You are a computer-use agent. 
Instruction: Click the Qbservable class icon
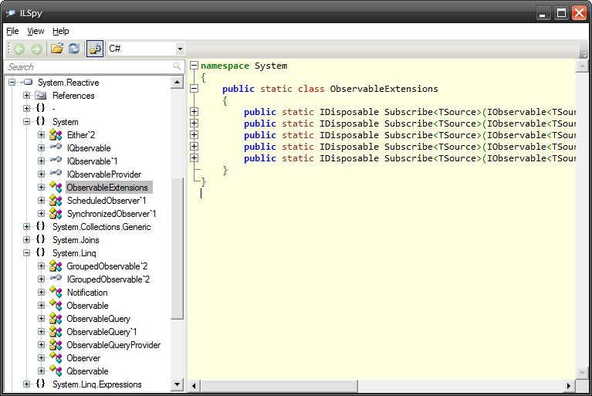(56, 371)
